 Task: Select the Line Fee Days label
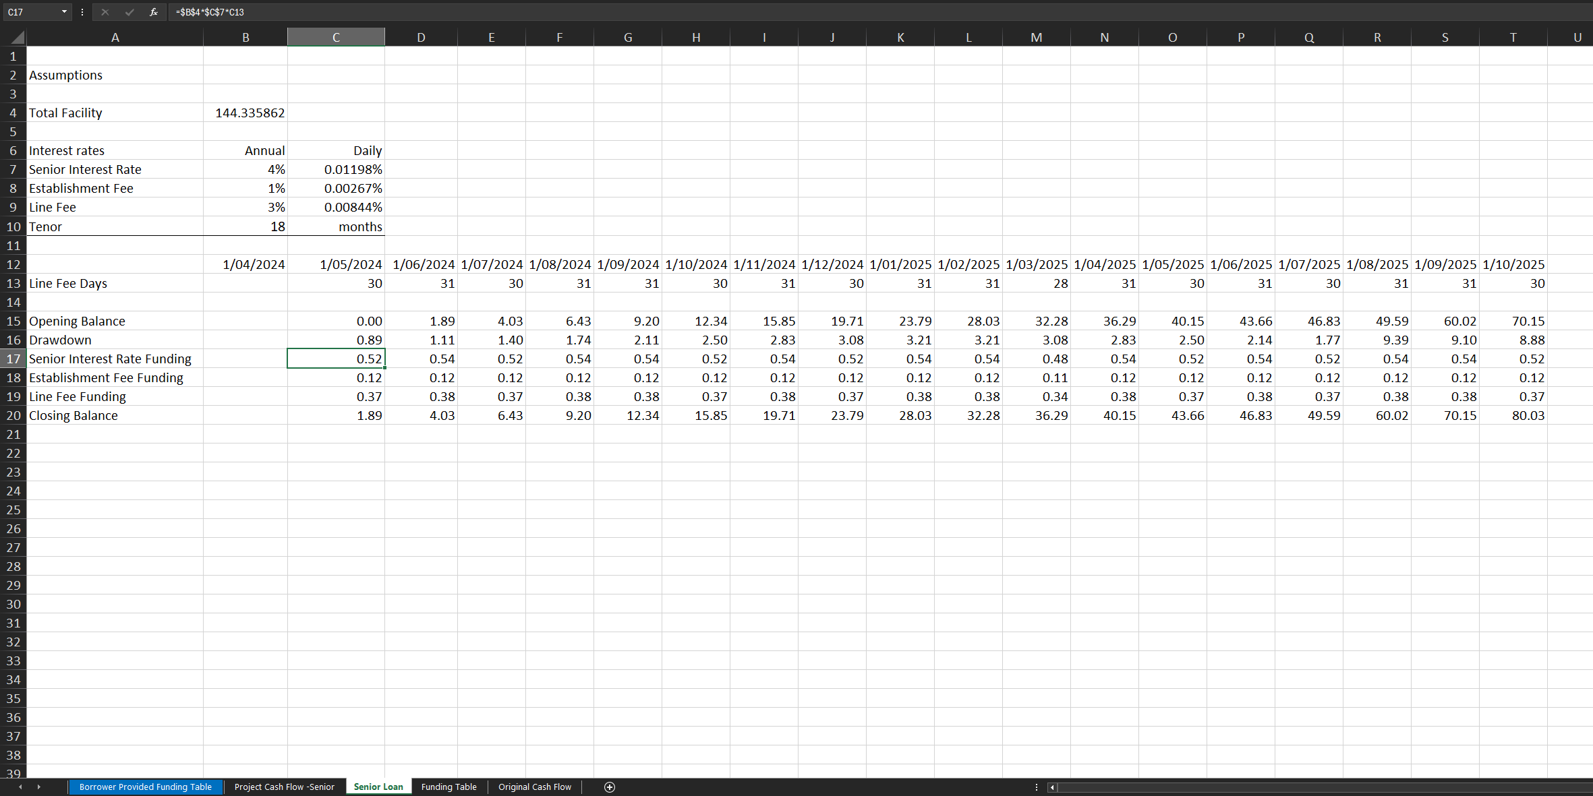[x=115, y=283]
